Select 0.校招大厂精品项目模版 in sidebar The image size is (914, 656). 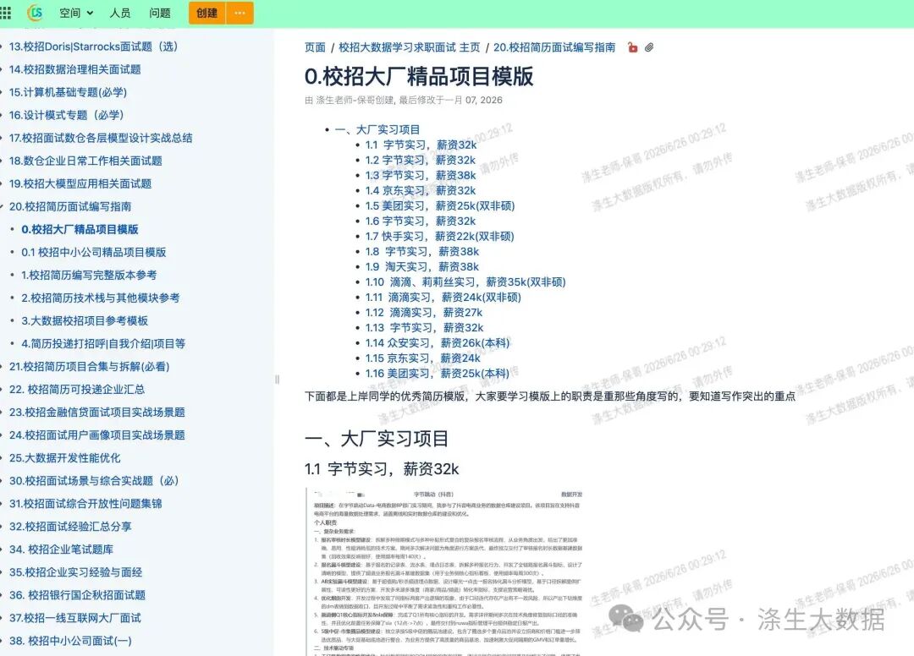click(x=80, y=229)
